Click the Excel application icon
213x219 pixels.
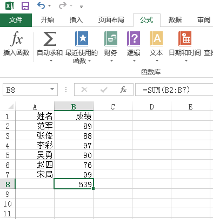10,6
